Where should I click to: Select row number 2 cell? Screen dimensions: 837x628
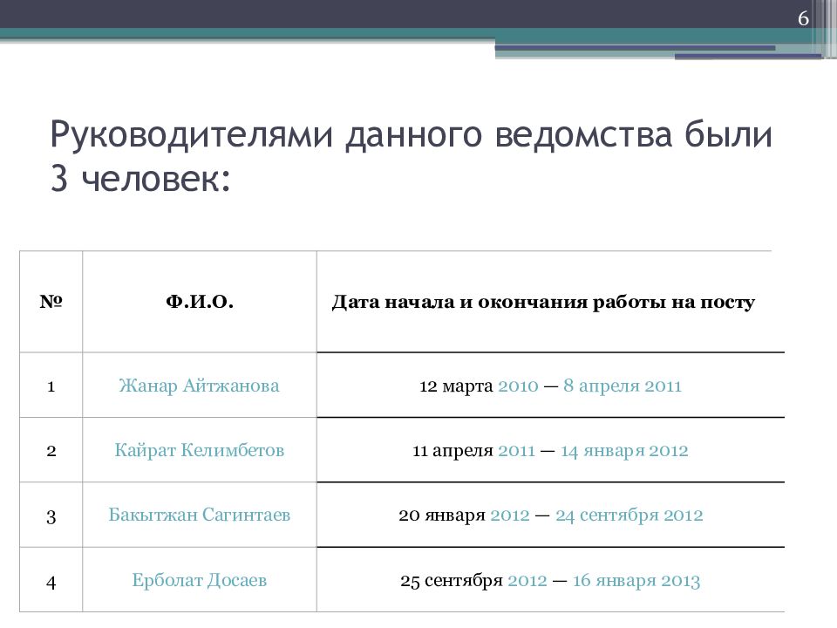[51, 450]
